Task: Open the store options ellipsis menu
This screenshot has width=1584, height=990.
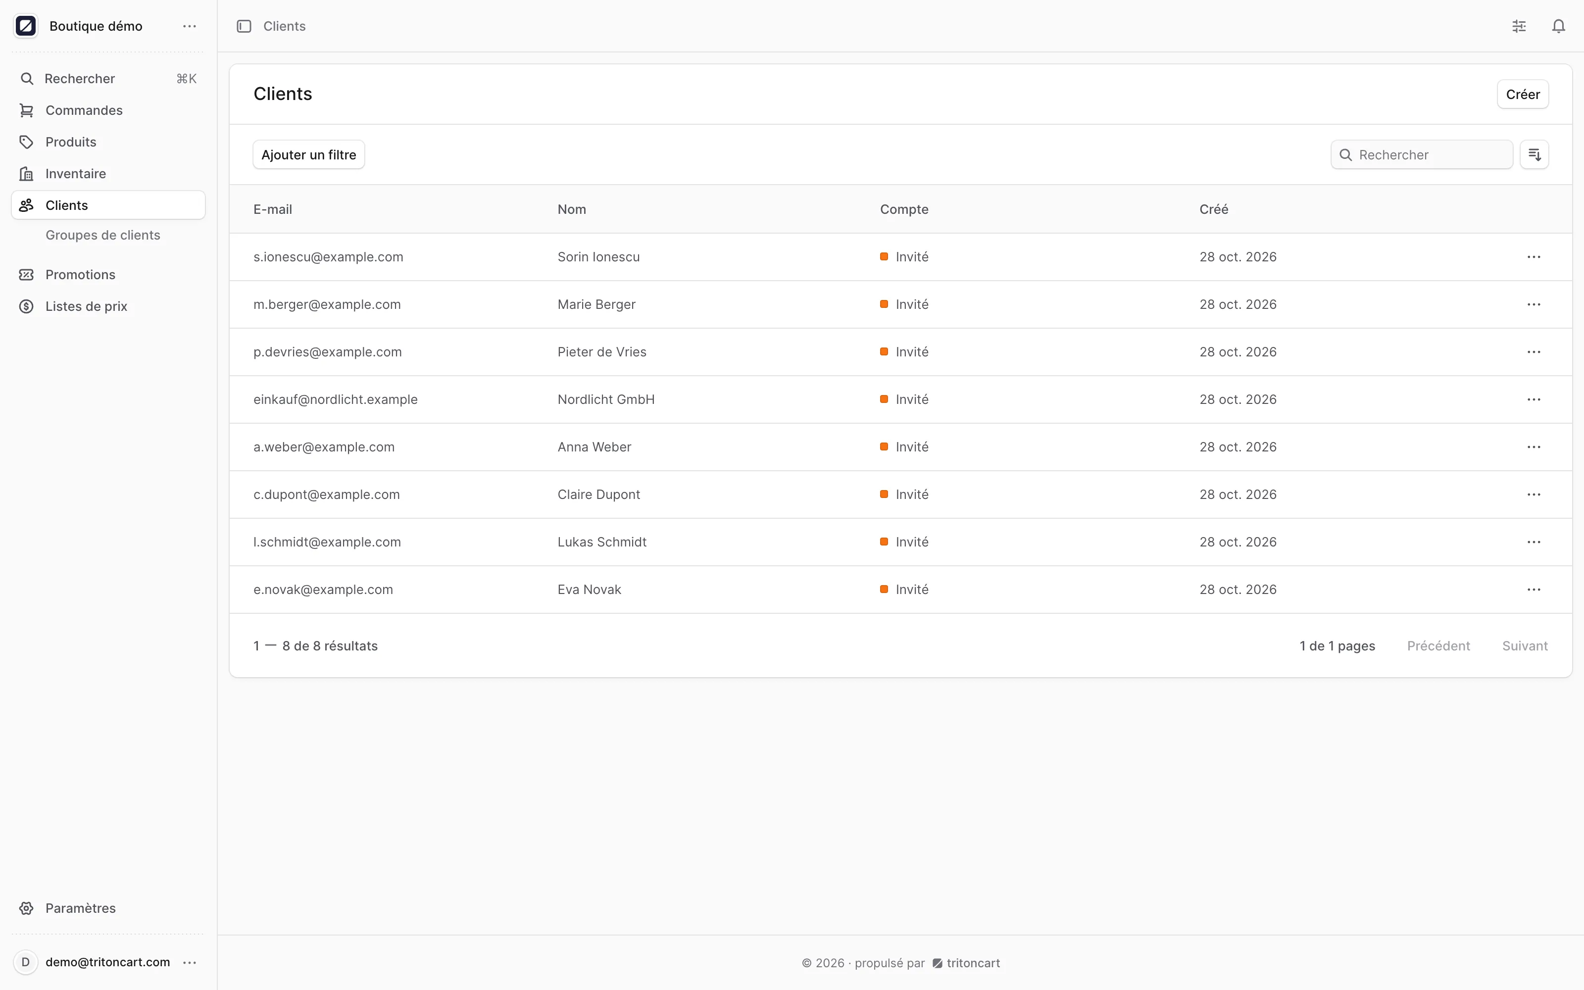Action: click(190, 26)
